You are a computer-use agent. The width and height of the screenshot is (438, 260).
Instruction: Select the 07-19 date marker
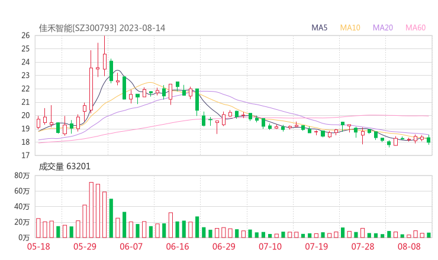click(x=316, y=246)
